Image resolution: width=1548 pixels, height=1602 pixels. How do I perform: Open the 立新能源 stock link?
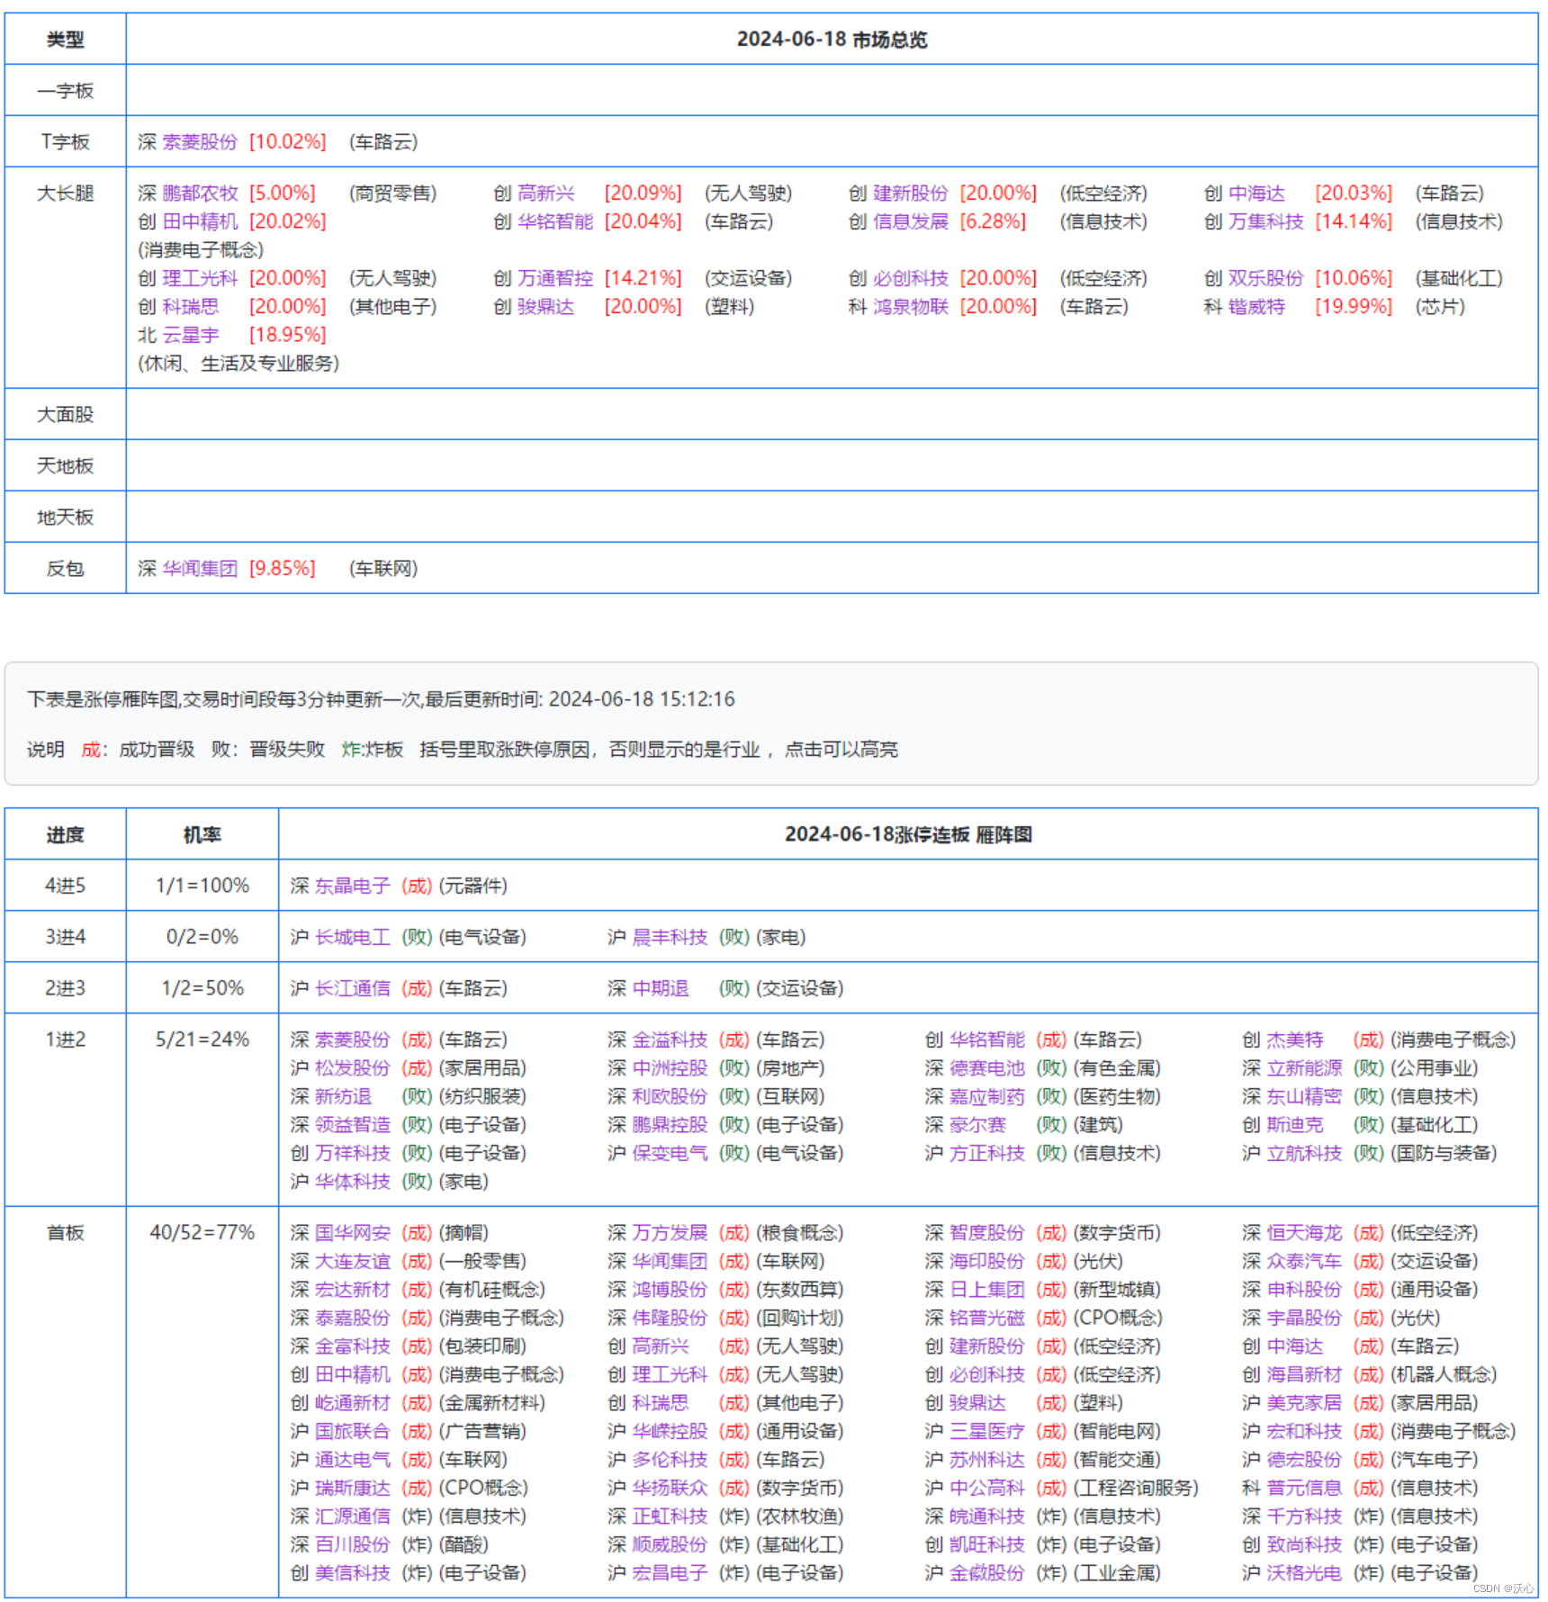tap(1304, 1067)
